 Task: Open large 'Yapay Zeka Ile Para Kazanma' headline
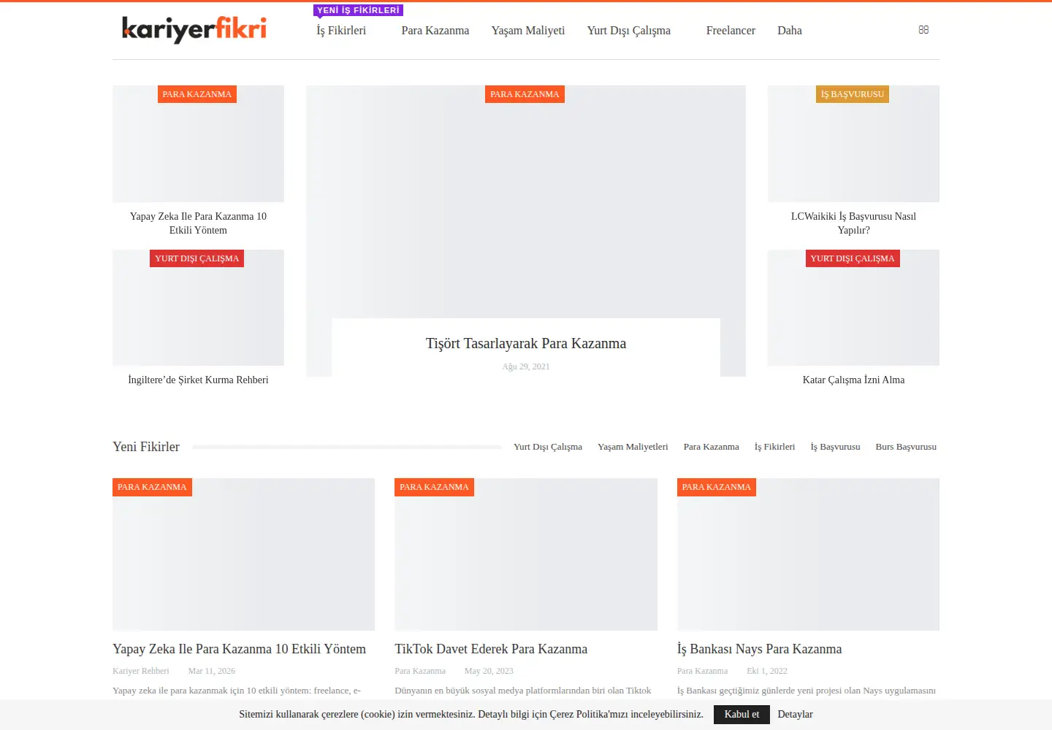click(x=239, y=649)
